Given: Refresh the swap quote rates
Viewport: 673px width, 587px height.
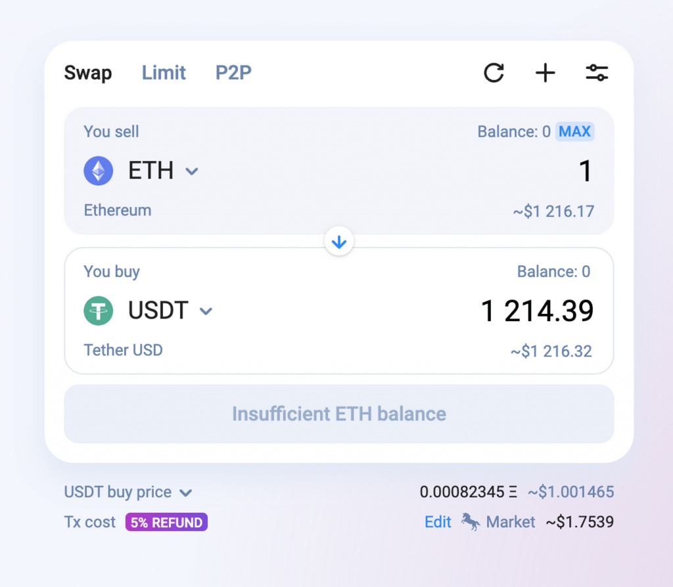Looking at the screenshot, I should coord(494,72).
